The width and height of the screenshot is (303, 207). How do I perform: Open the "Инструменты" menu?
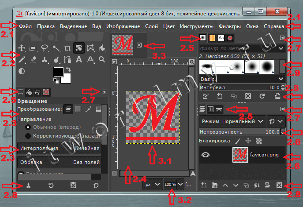(x=197, y=26)
